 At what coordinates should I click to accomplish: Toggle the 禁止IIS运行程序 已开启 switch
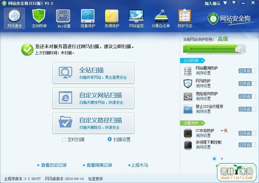coord(247,109)
